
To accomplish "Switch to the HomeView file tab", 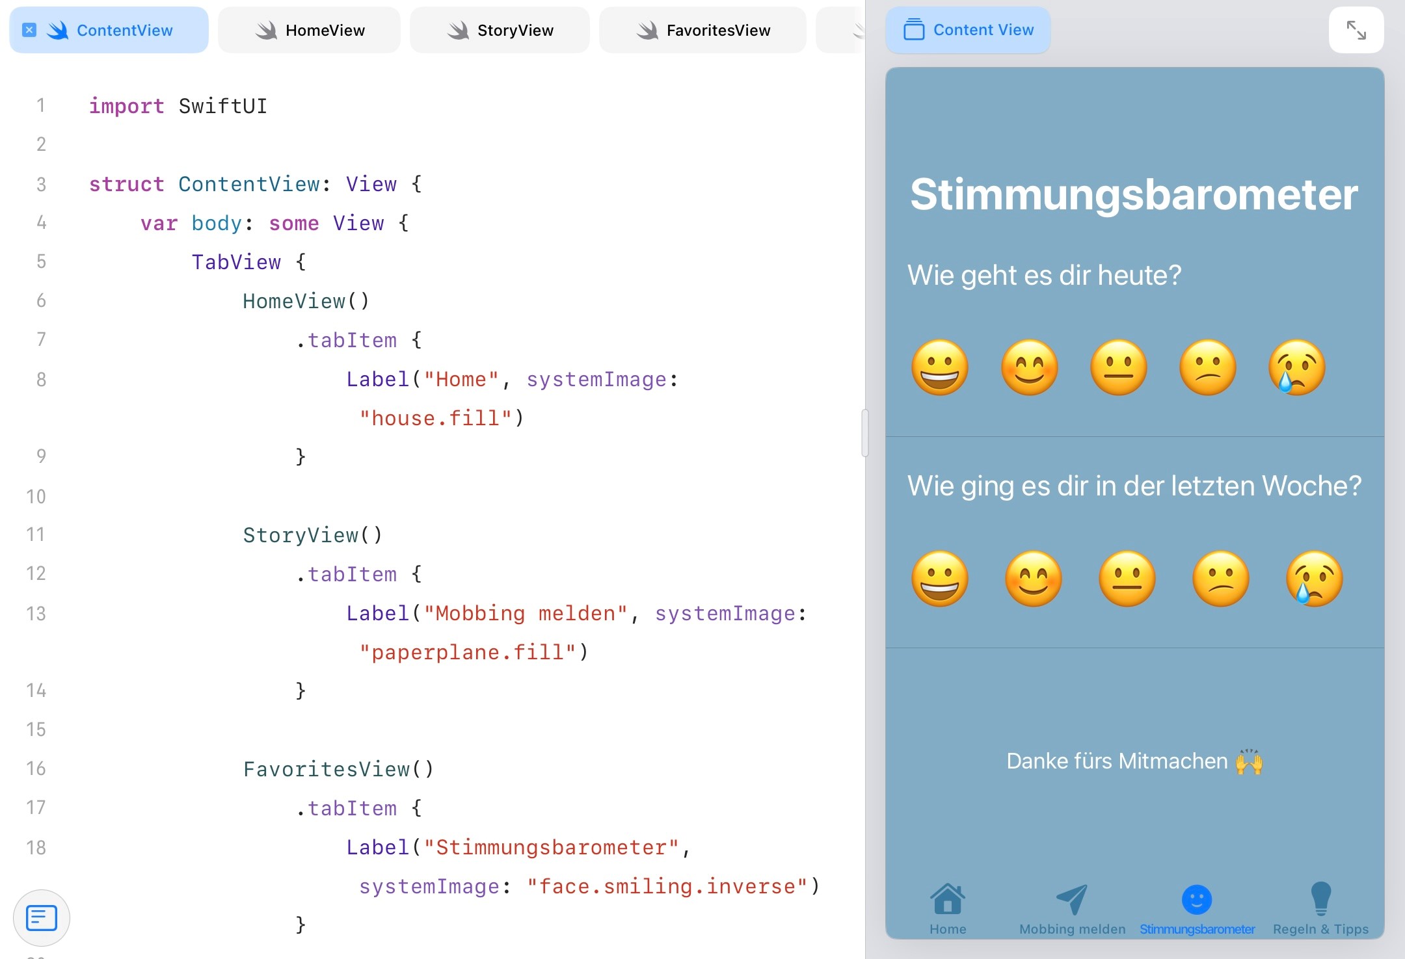I will tap(310, 30).
